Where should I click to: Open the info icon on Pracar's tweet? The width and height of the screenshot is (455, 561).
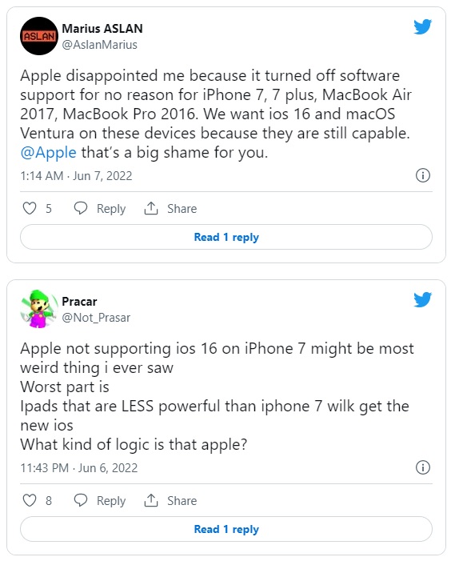(x=423, y=467)
